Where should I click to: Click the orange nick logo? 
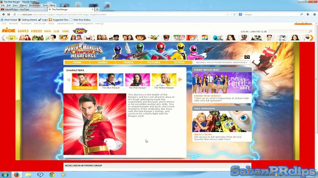coord(8,31)
